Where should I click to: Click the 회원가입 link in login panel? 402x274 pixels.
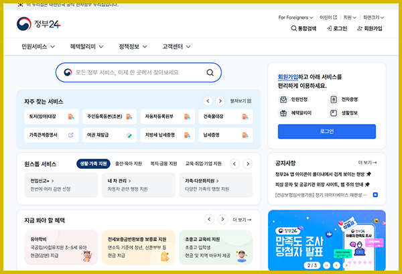coord(288,77)
